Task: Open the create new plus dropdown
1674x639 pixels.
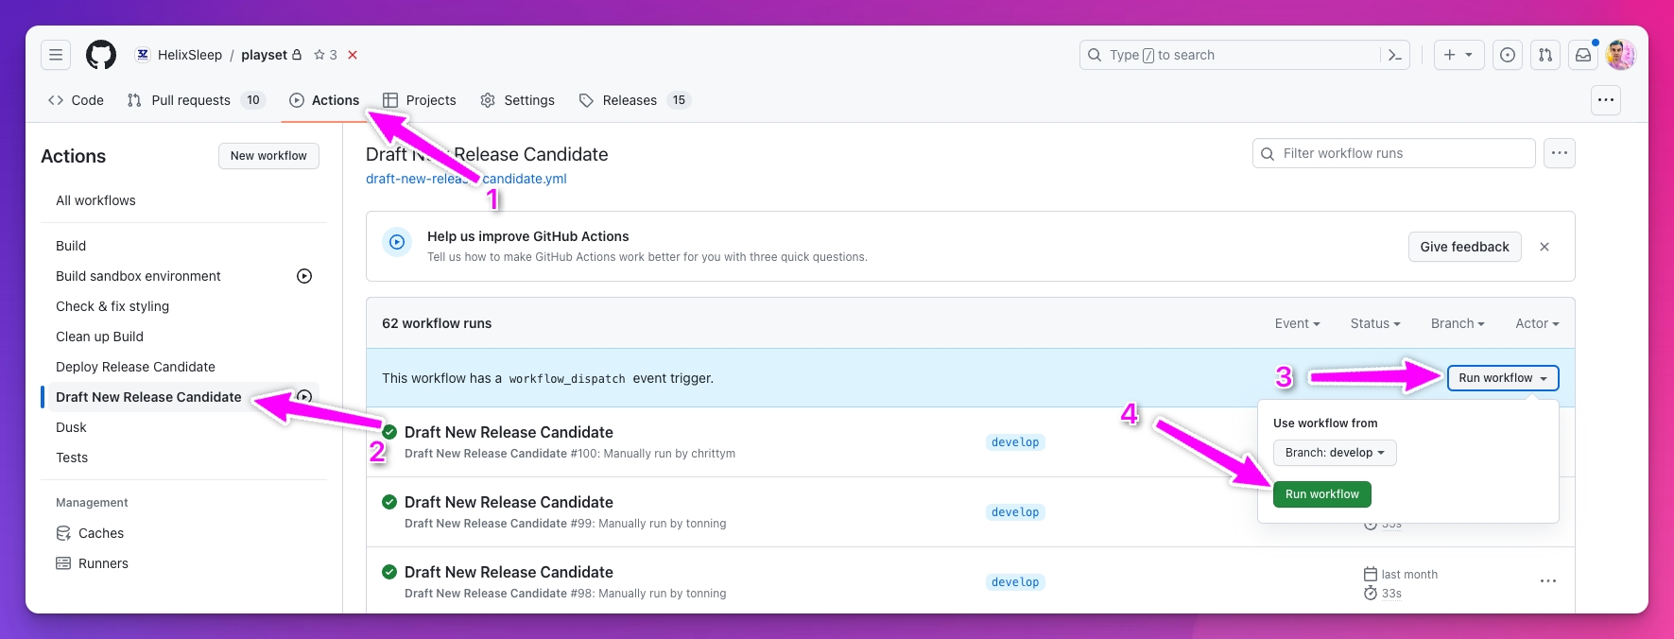Action: click(x=1458, y=55)
